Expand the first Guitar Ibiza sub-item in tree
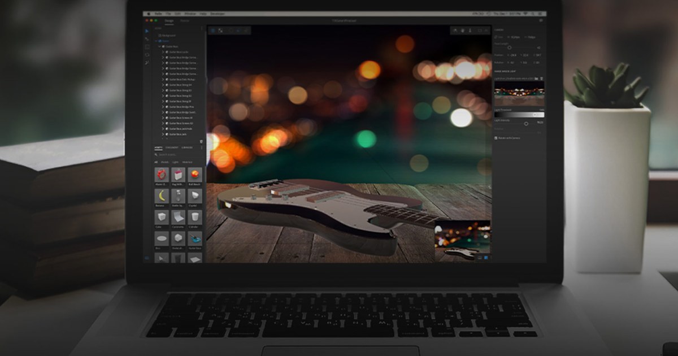678x356 pixels. (163, 52)
